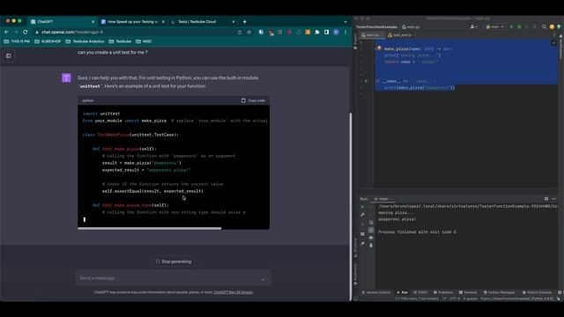Open the 'main' run configuration dropdown
The height and width of the screenshot is (317, 564).
click(494, 27)
